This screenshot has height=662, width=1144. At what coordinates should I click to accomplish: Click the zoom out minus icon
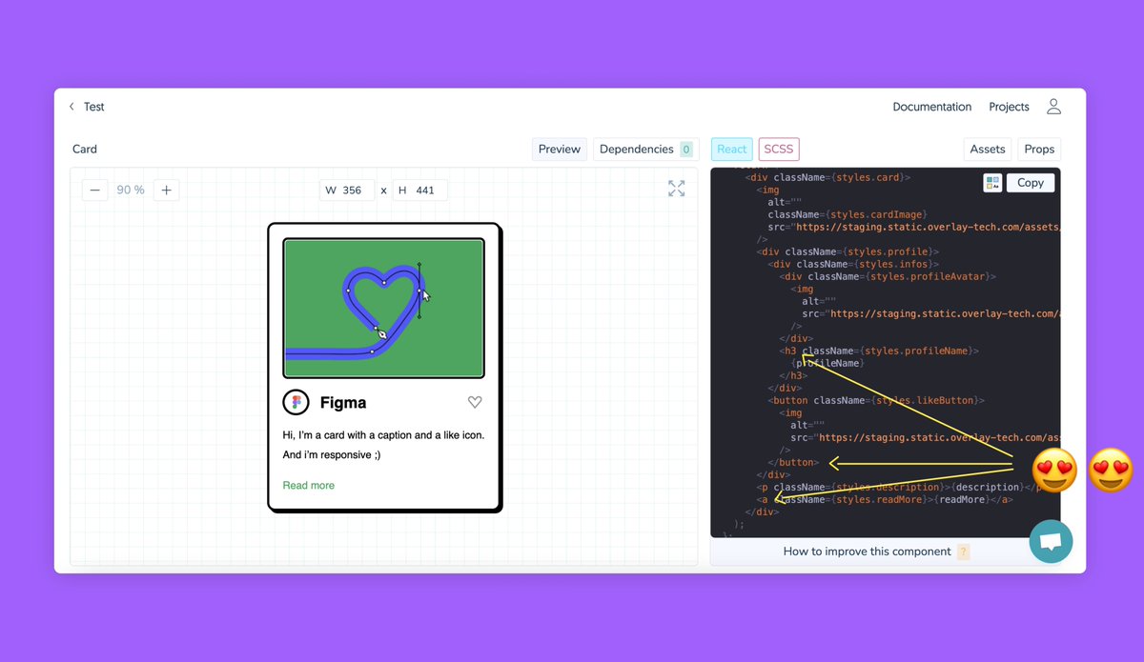click(x=93, y=190)
